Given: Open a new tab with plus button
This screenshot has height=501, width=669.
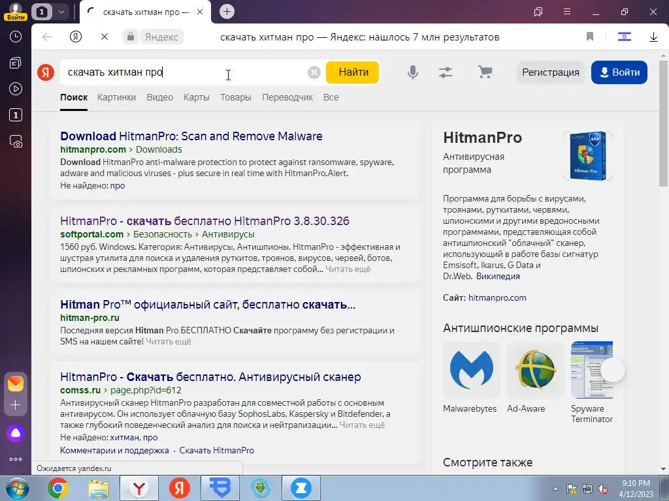Looking at the screenshot, I should click(227, 12).
